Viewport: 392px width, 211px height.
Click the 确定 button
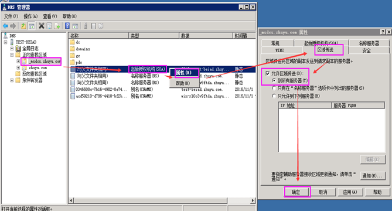(296, 192)
